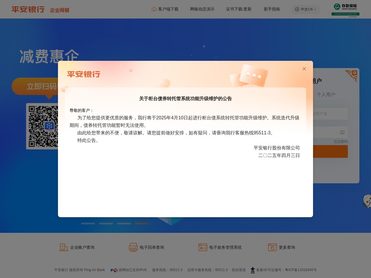Click the download icon beside 客户端下载
The image size is (371, 278).
(x=154, y=9)
